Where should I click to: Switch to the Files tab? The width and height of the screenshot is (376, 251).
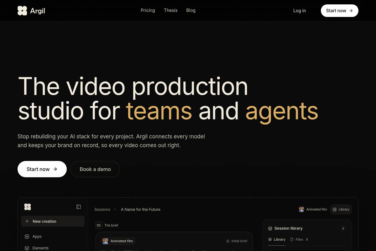click(299, 239)
